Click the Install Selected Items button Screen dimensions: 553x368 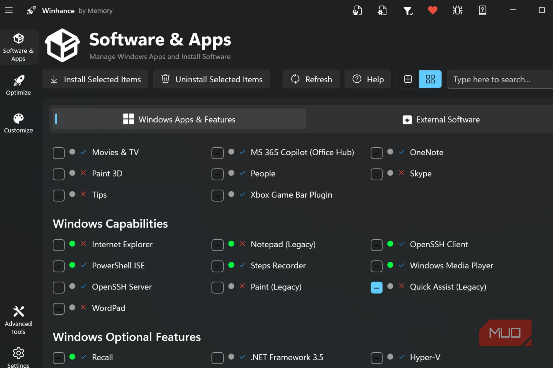pyautogui.click(x=95, y=79)
